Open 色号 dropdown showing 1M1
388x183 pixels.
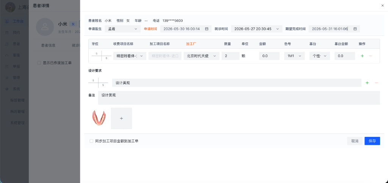pyautogui.click(x=294, y=56)
